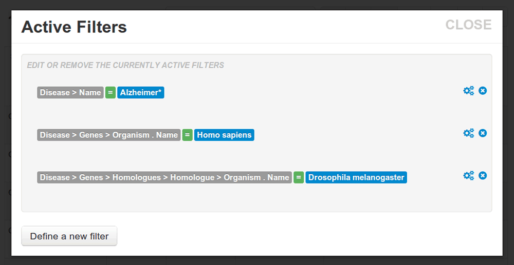This screenshot has width=514, height=265.
Task: Click the equals operator on Alzheimer* filter
Action: [x=111, y=93]
